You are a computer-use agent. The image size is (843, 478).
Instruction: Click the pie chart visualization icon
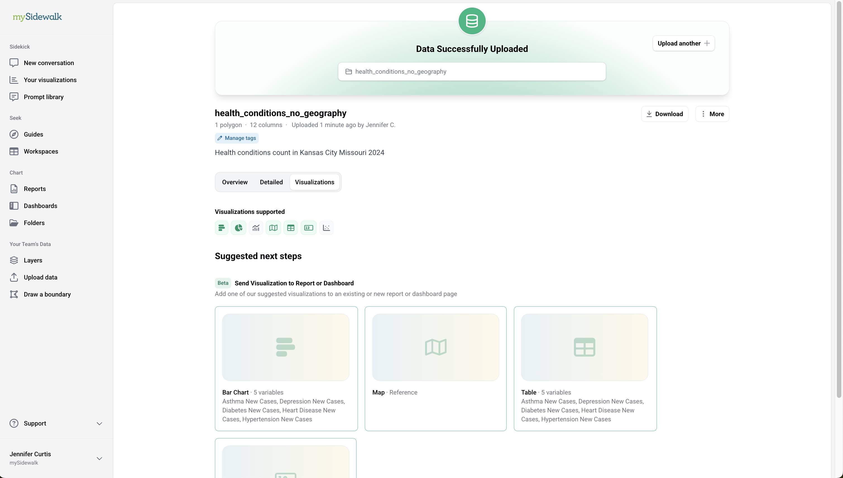pyautogui.click(x=239, y=228)
